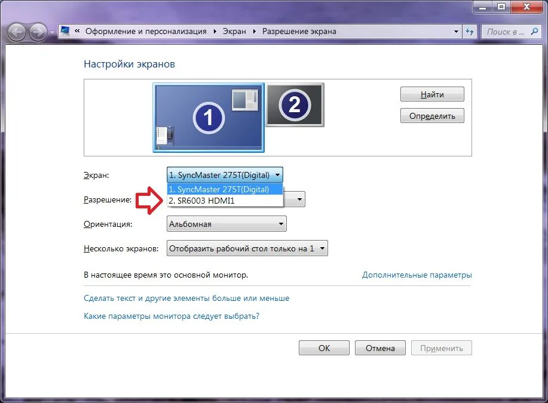The image size is (548, 403).
Task: Close the screen resolution window
Action: click(x=526, y=7)
